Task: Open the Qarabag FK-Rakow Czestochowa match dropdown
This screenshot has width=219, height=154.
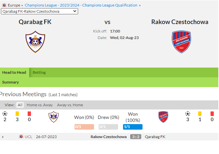Action: pyautogui.click(x=39, y=11)
